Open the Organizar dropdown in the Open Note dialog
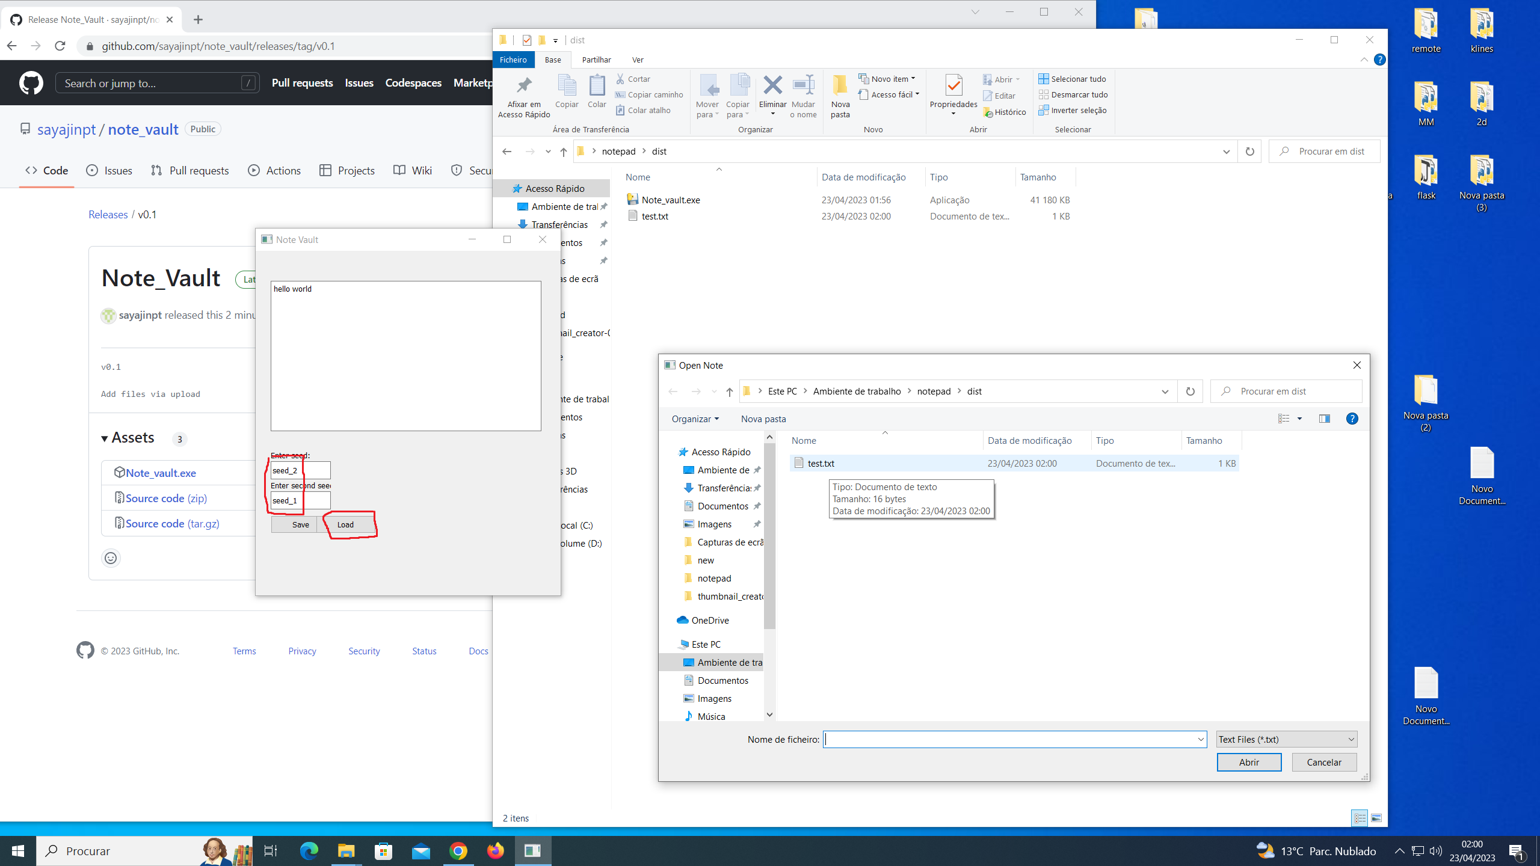This screenshot has width=1540, height=866. point(695,419)
